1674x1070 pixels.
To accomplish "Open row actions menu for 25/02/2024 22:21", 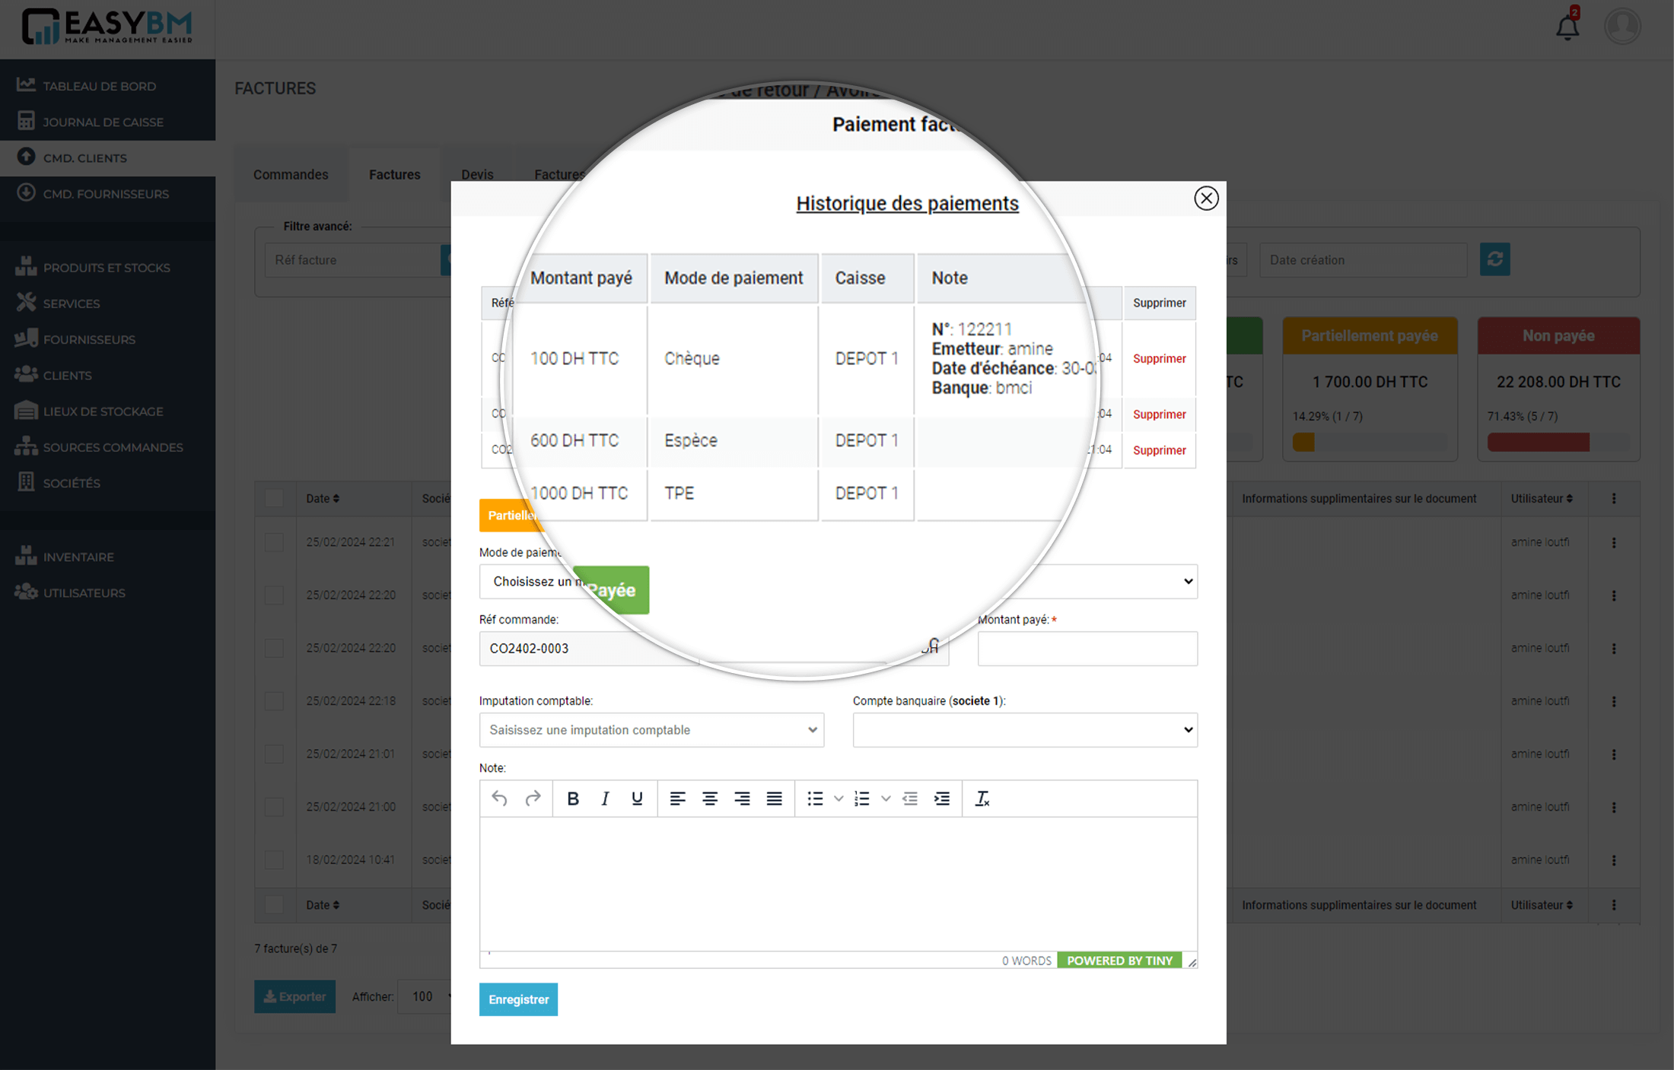I will click(1614, 542).
